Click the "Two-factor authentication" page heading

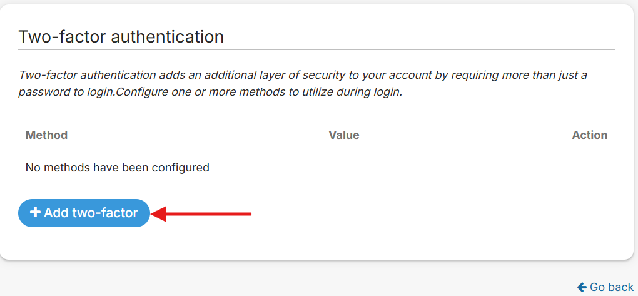pos(121,36)
